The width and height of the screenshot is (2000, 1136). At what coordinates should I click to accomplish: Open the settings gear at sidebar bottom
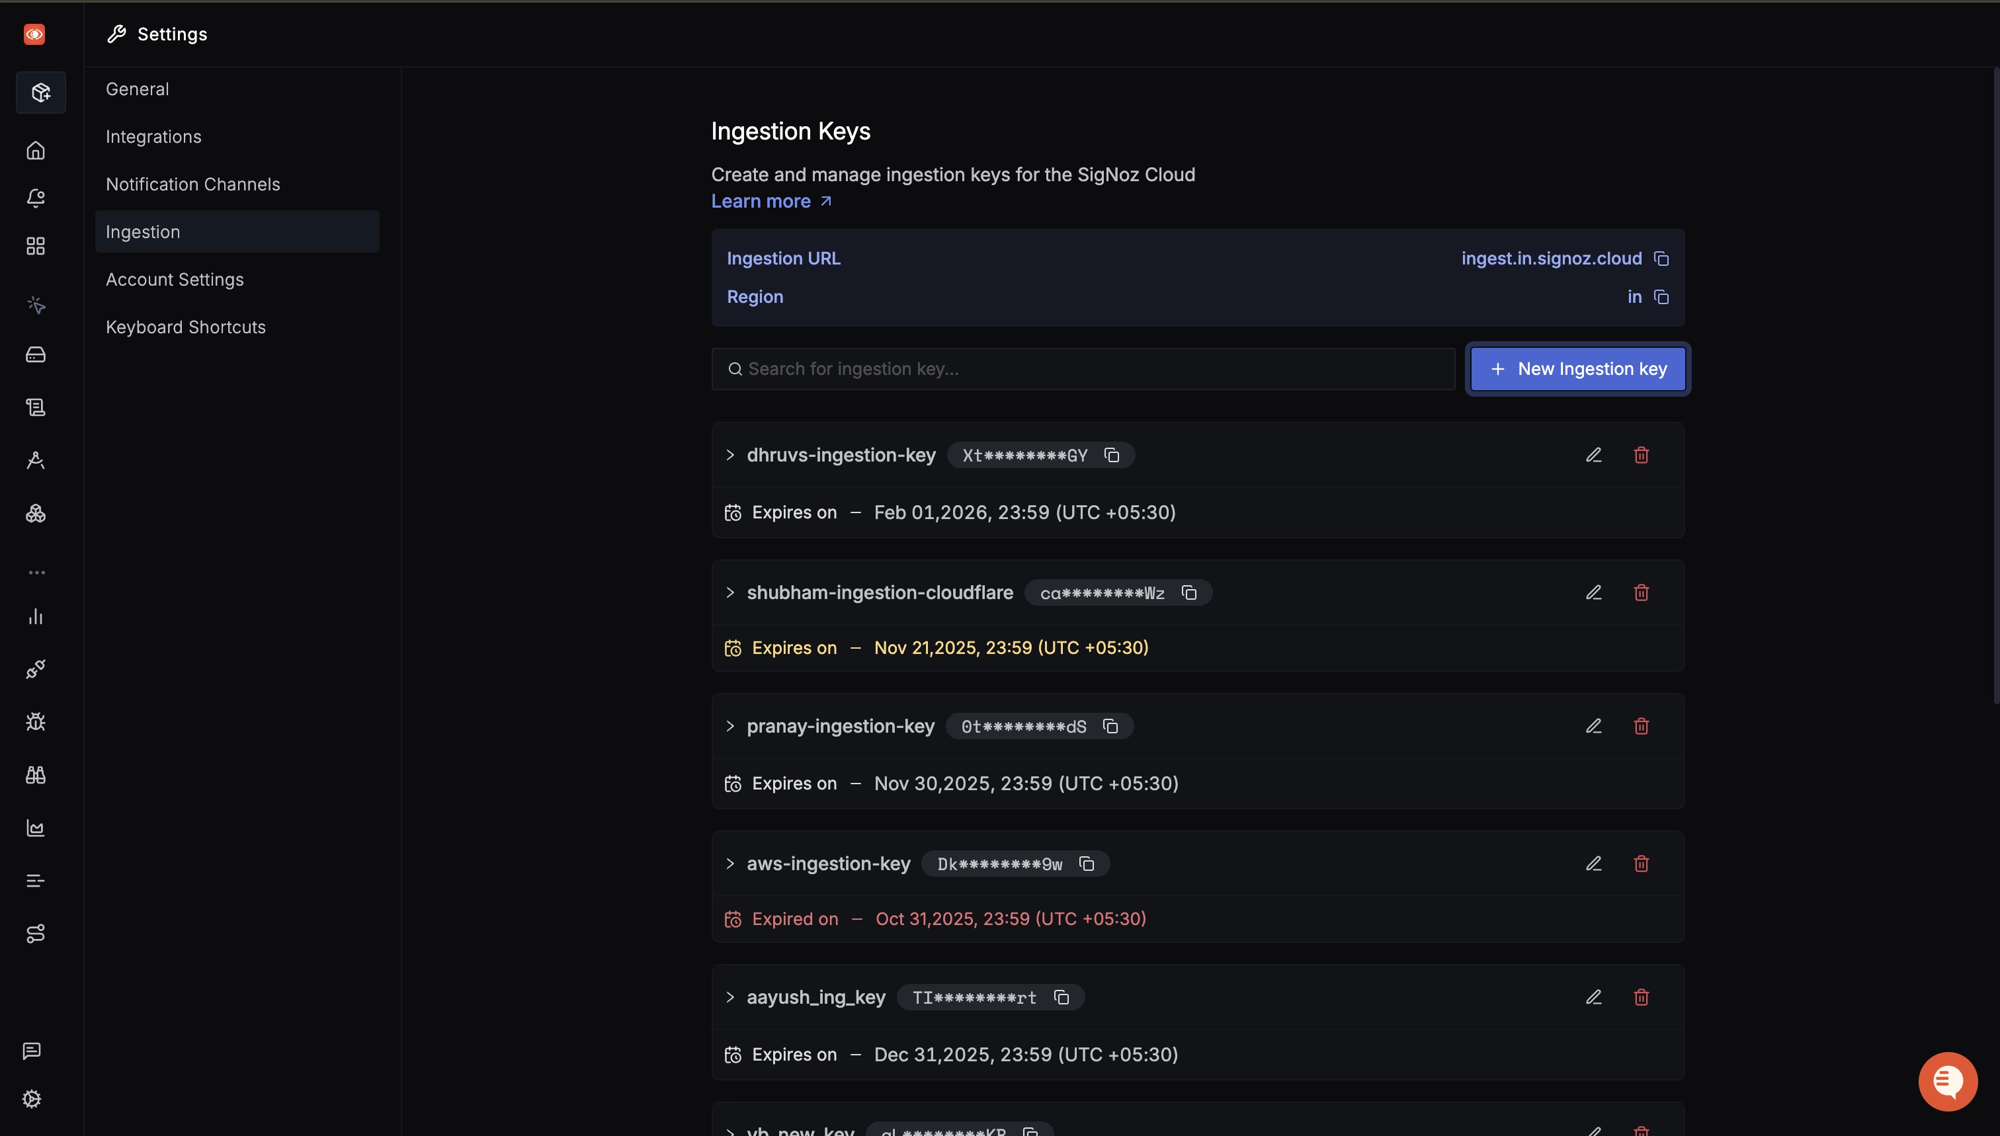(32, 1098)
